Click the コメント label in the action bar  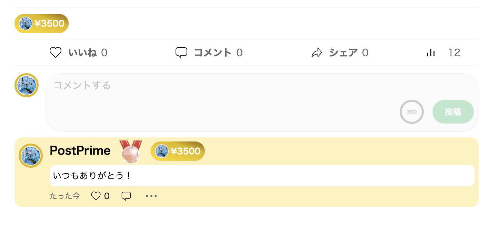point(213,52)
